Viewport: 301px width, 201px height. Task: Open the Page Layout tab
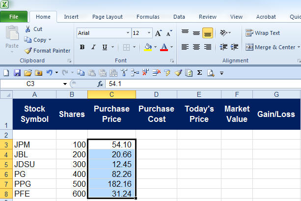pos(107,17)
